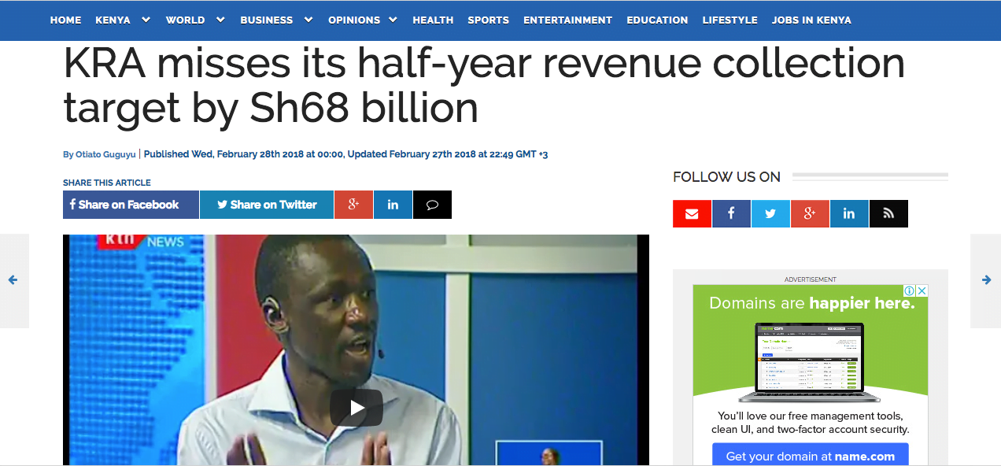
Task: Open Twitter profile from Follow Us On
Action: coord(770,213)
